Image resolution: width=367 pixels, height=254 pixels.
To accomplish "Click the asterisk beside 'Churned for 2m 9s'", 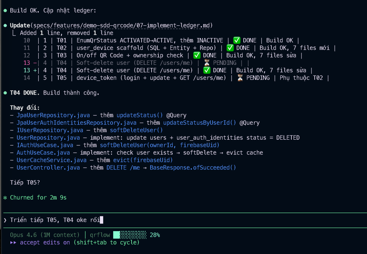I will tap(5, 197).
